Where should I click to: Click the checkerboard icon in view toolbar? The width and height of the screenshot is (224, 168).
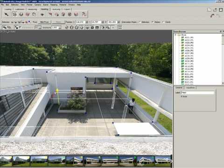16,28
